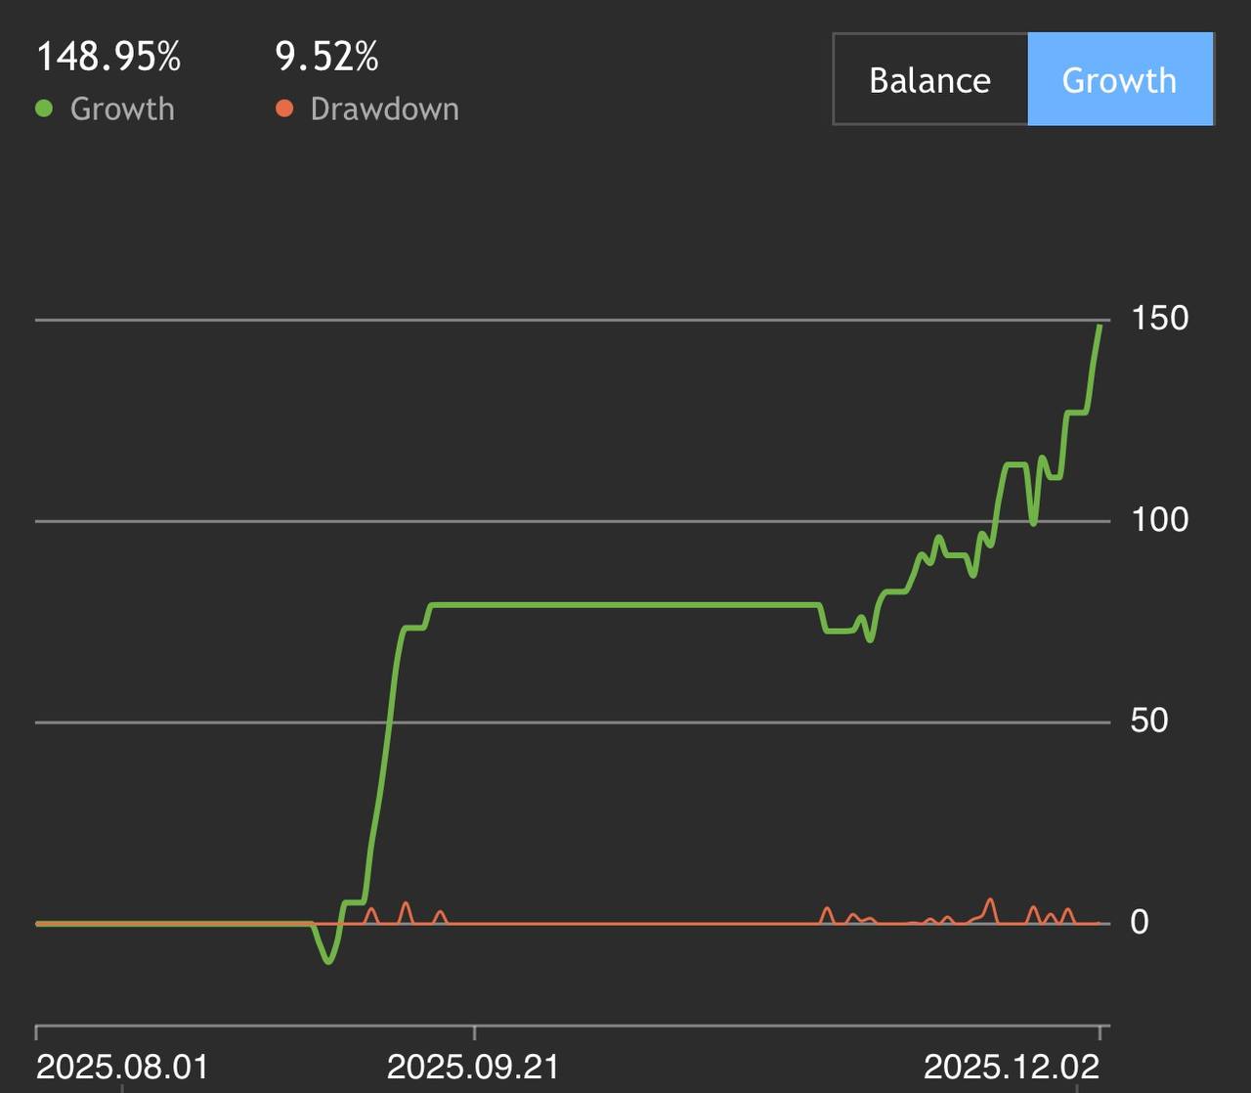
Task: Click the orange Drawdown legend dot
Action: coord(284,109)
